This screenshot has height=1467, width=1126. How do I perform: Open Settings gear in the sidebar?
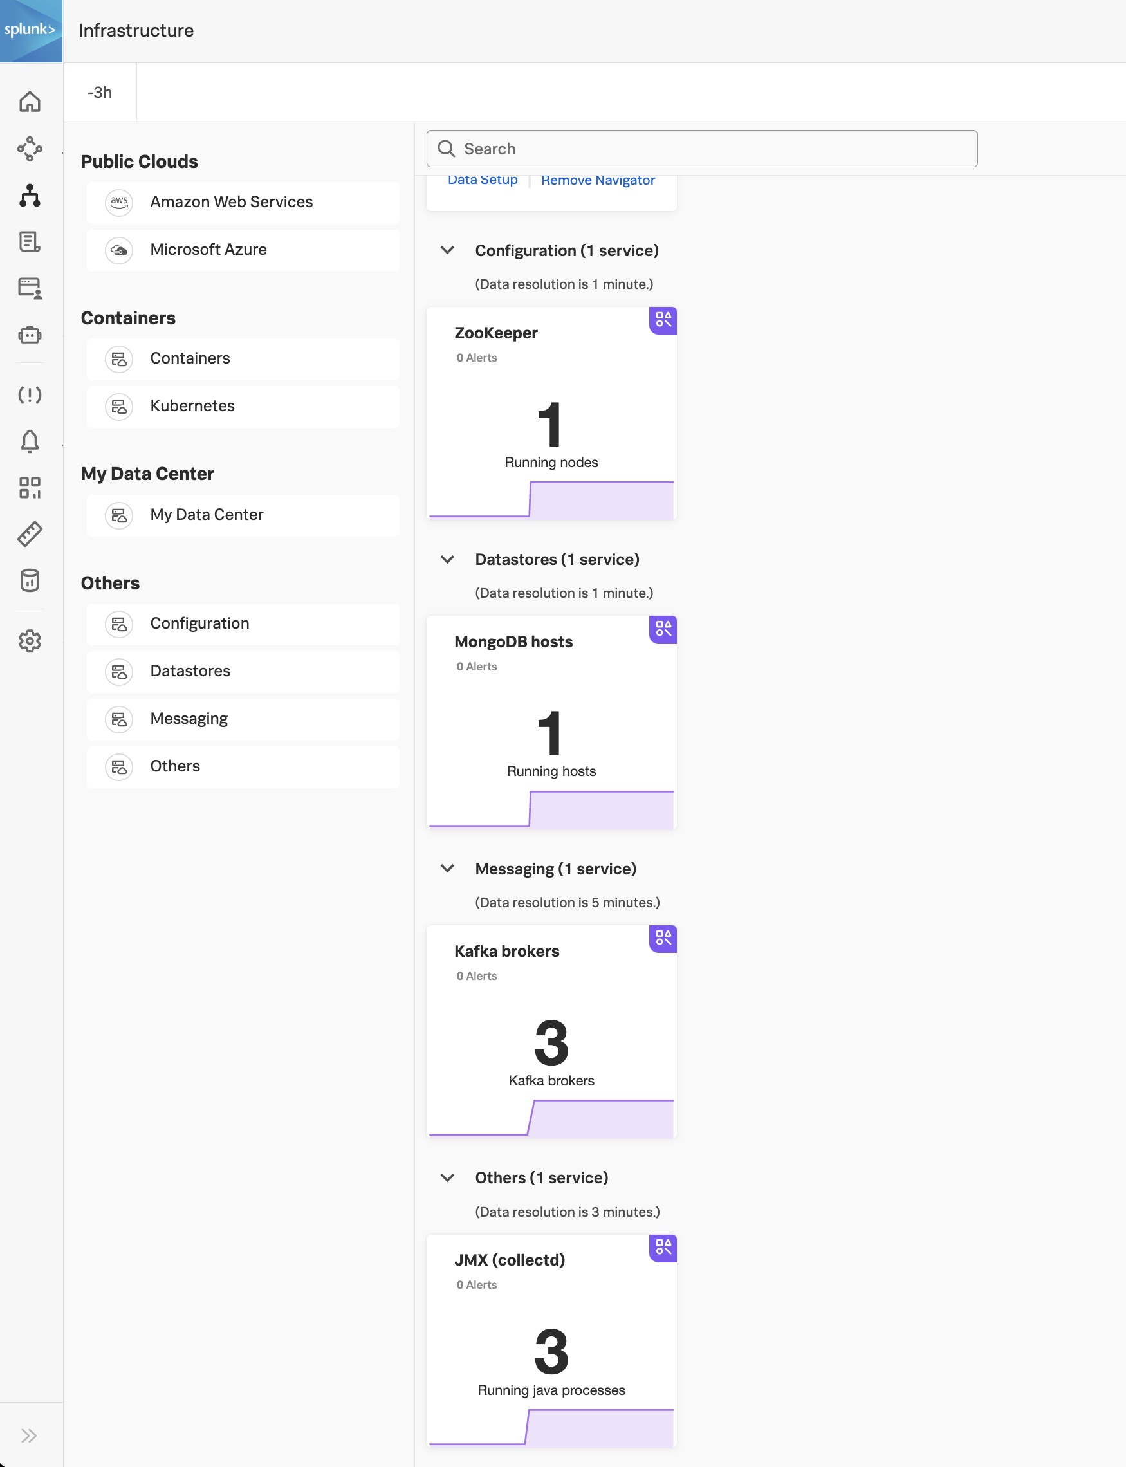point(30,641)
